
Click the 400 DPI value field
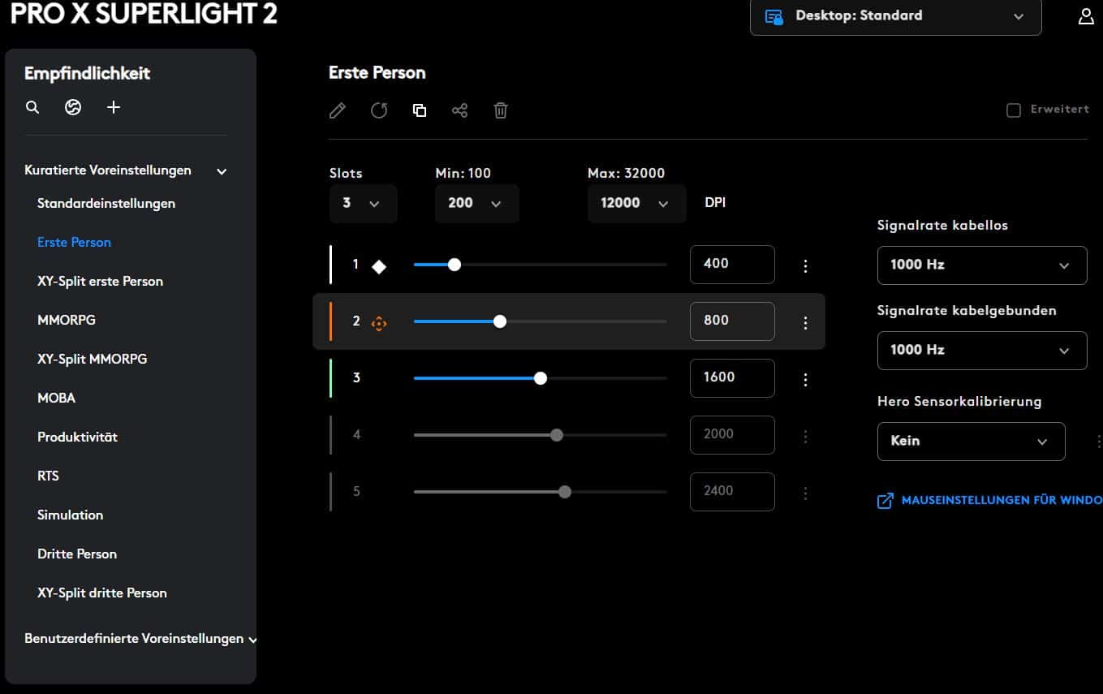pos(732,265)
